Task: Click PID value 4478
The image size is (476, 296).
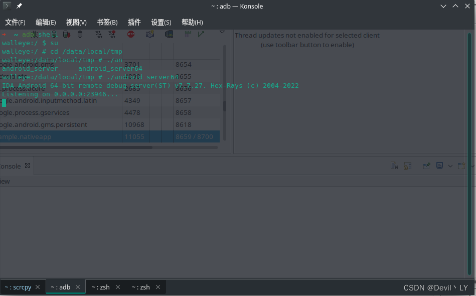Action: point(132,112)
